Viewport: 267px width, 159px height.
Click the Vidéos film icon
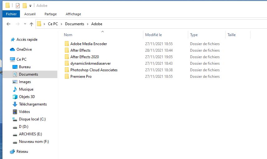(15, 112)
